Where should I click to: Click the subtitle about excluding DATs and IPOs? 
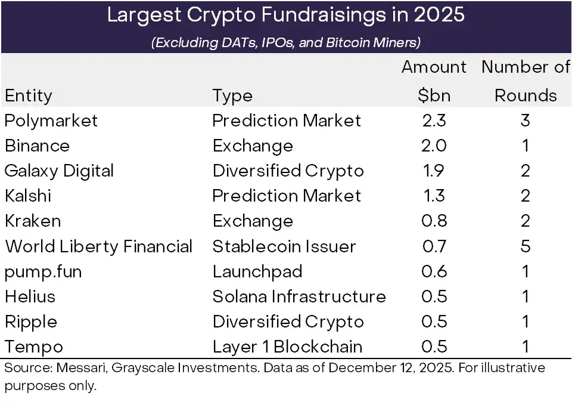pos(285,43)
